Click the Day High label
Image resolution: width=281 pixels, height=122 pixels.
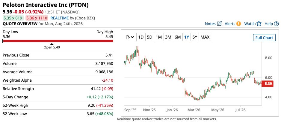pos(105,32)
